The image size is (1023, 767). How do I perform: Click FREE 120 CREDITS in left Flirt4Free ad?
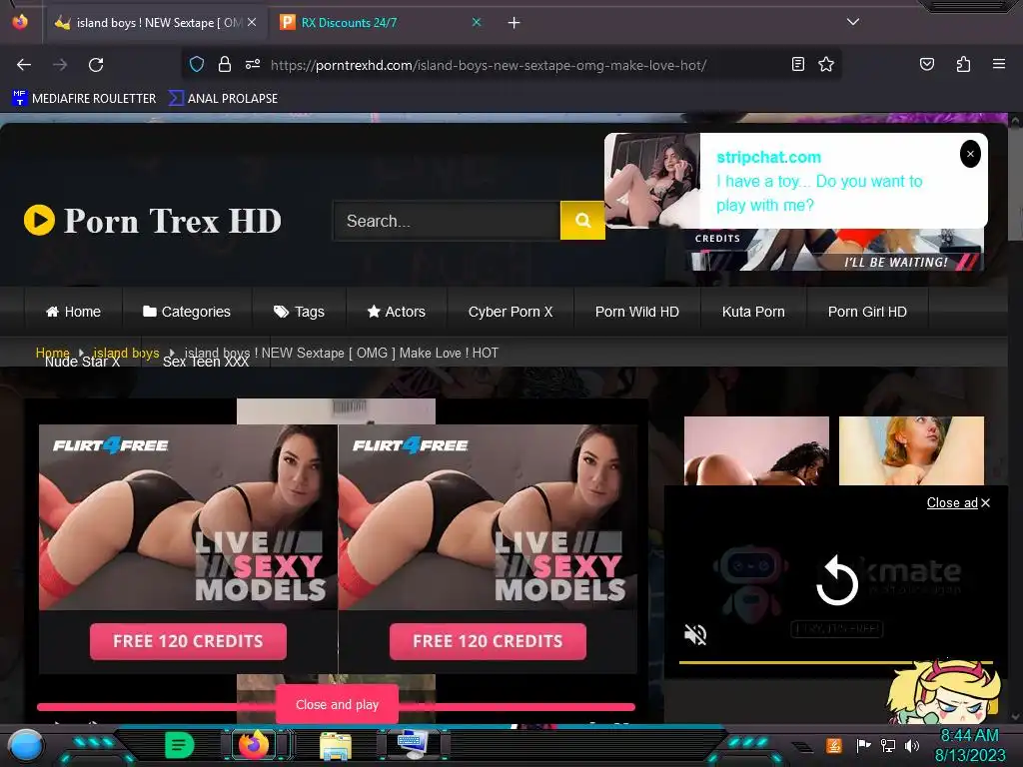tap(188, 641)
